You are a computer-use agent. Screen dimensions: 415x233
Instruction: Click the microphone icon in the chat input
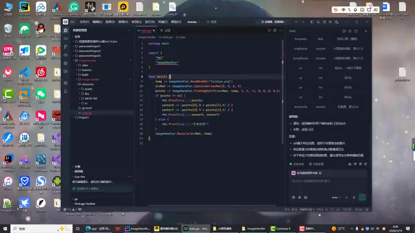tap(354, 197)
